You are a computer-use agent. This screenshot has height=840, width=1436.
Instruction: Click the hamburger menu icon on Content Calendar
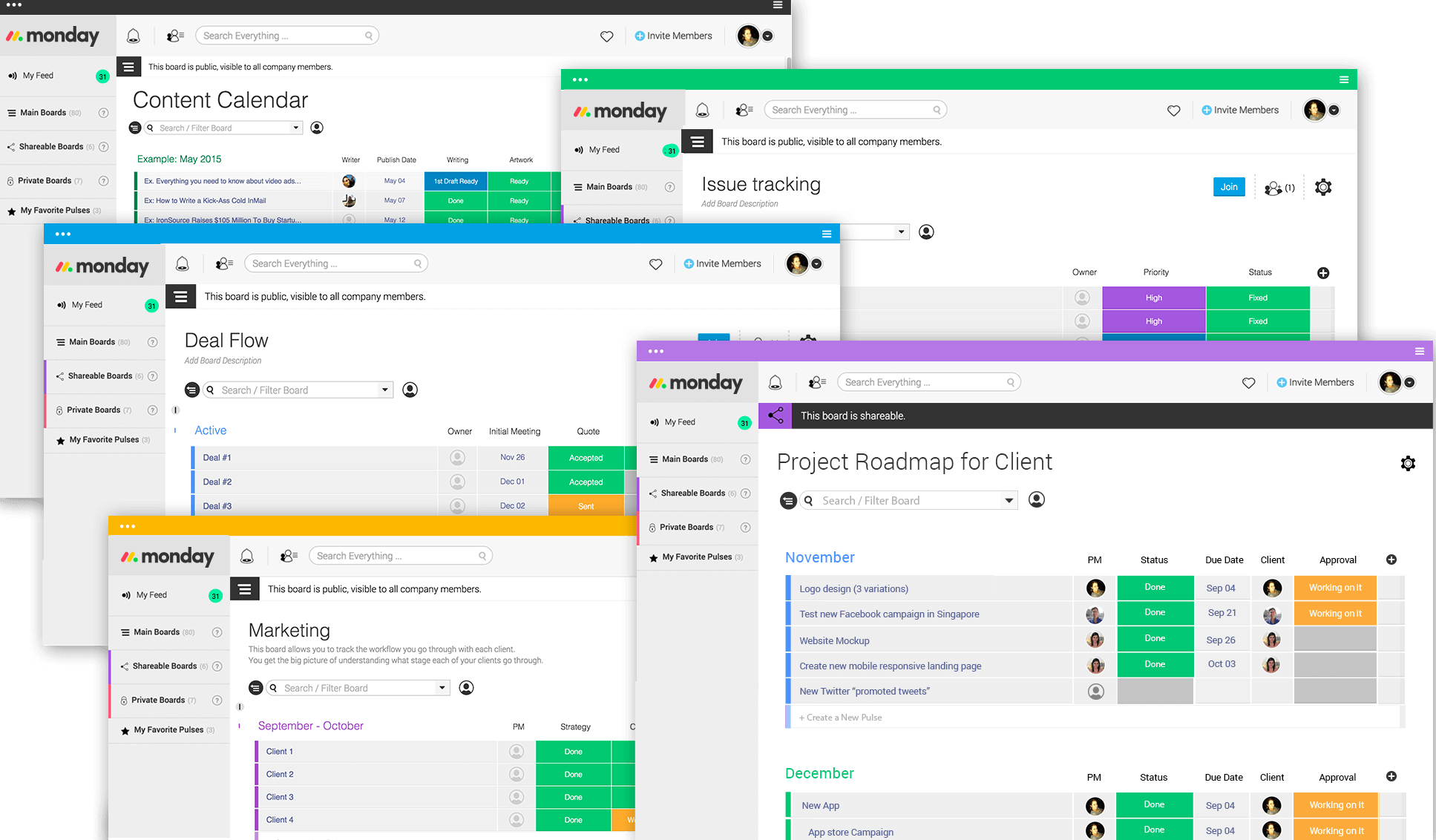(x=128, y=65)
